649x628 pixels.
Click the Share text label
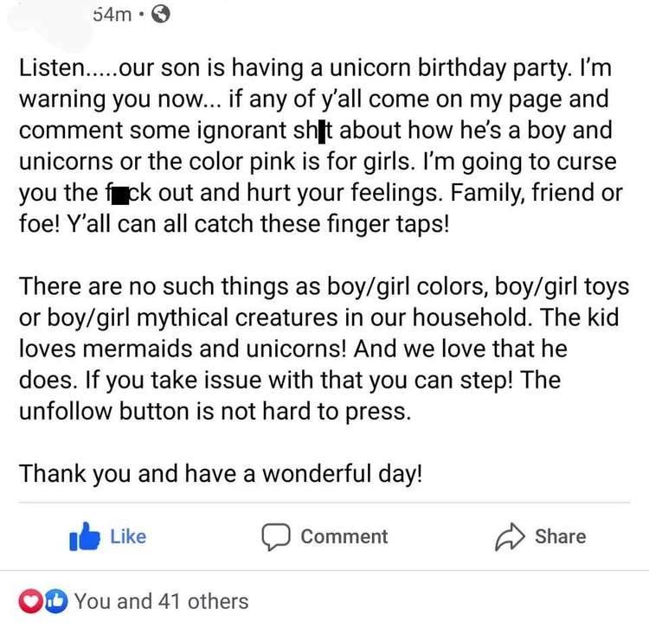561,536
